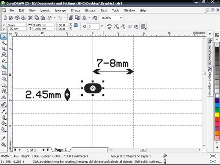This screenshot has width=220, height=165.
Task: Select the no-fill X swatch
Action: [x=217, y=44]
